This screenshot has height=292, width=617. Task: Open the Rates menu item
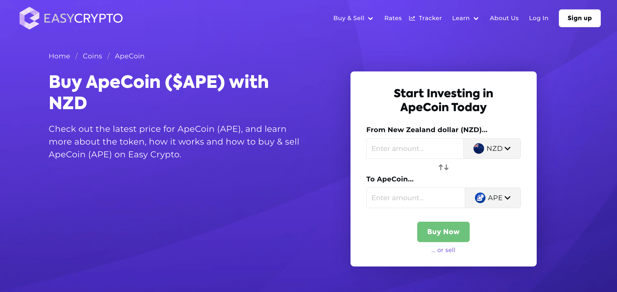pos(393,18)
